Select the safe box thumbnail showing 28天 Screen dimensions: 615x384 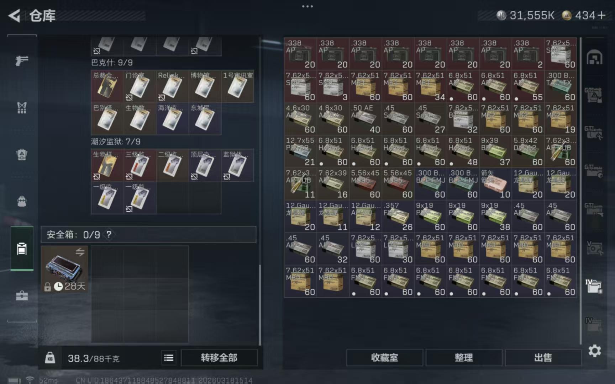click(x=64, y=269)
